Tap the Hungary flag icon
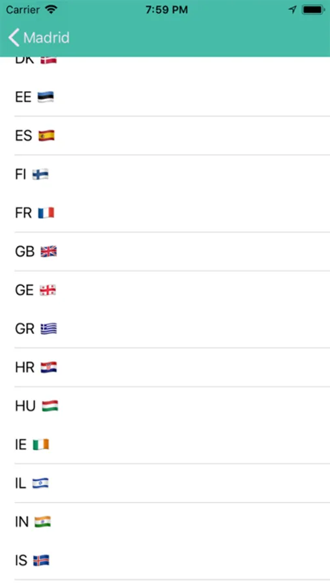The image size is (330, 586). pos(50,406)
